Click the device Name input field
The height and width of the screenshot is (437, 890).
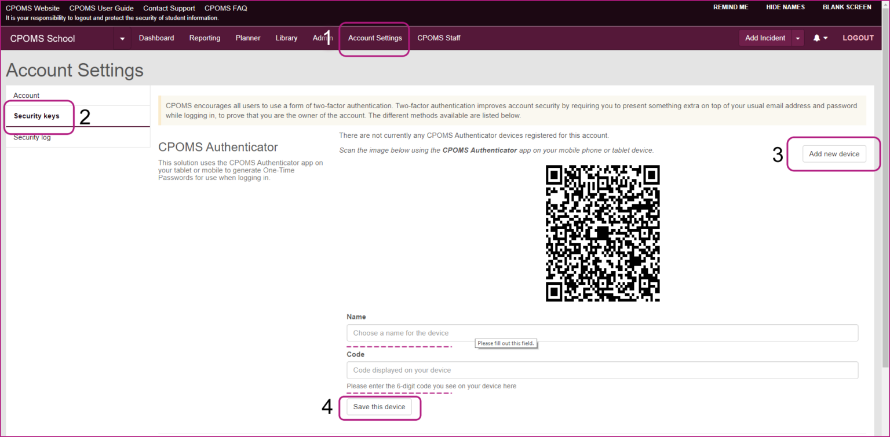601,333
